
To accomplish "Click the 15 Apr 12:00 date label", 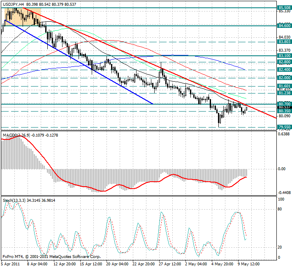I will pyautogui.click(x=91, y=264).
